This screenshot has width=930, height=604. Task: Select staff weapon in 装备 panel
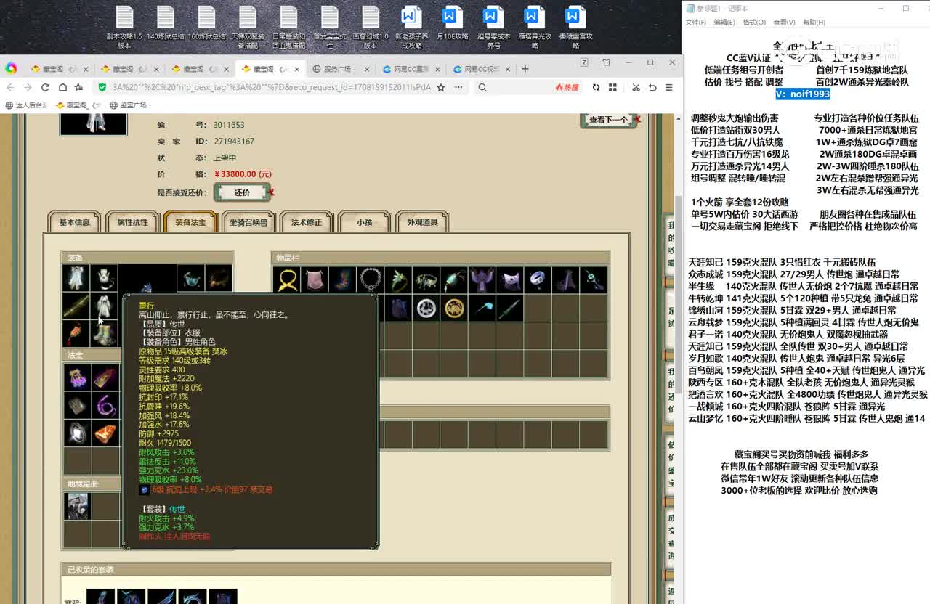click(76, 306)
